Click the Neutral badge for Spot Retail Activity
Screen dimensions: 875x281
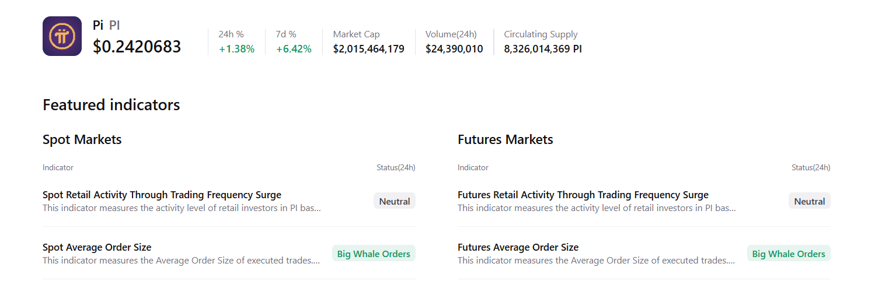(x=395, y=201)
